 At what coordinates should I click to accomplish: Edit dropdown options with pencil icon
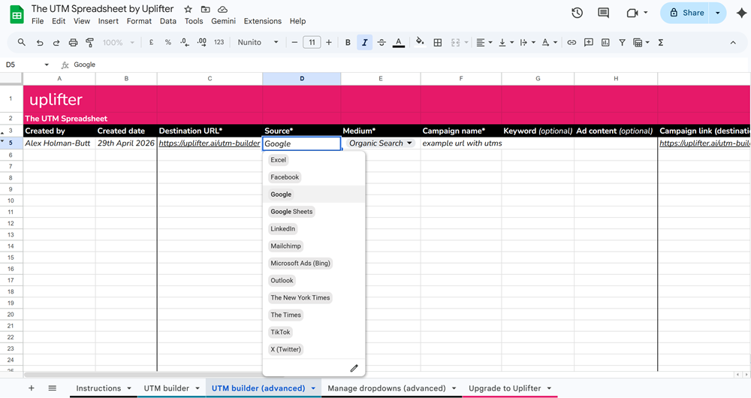(x=354, y=368)
